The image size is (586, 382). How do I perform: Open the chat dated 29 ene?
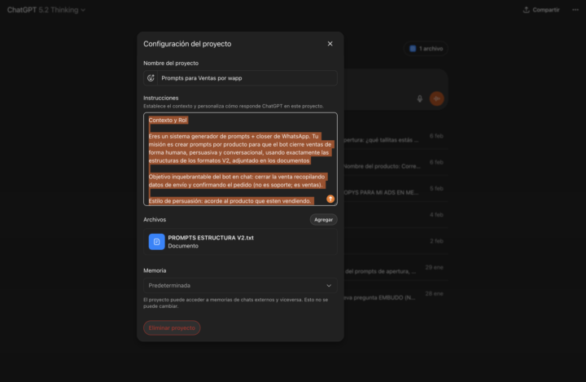click(396, 268)
